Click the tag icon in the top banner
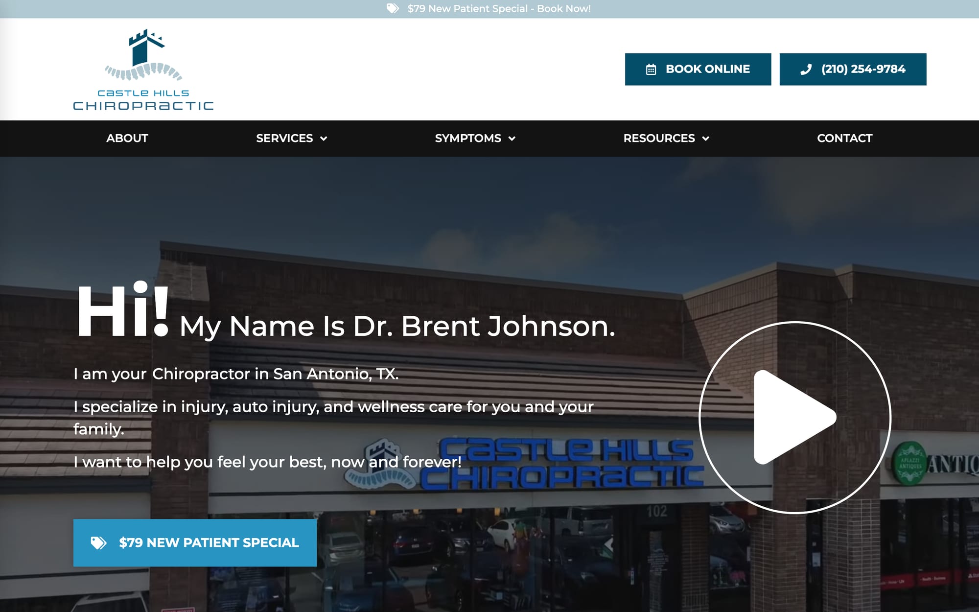The width and height of the screenshot is (979, 612). 393,8
